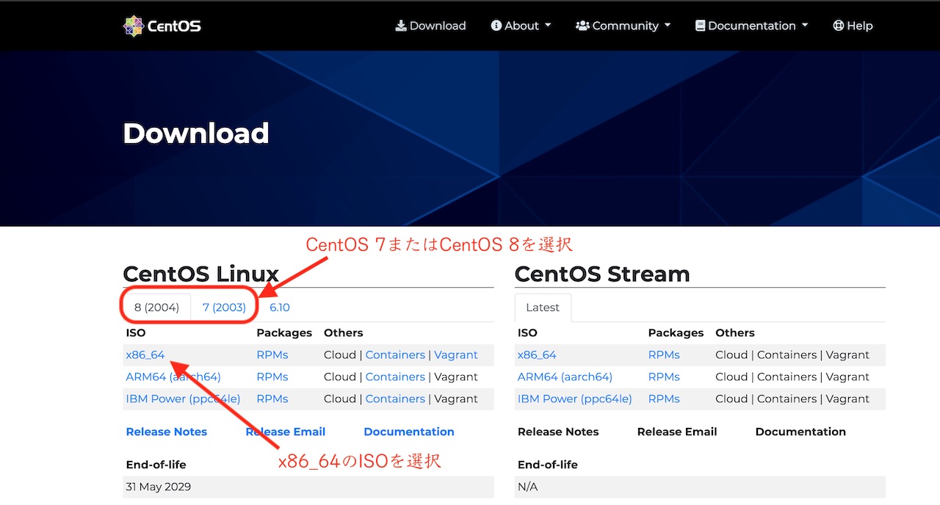940x505 pixels.
Task: Open the CentOS Linux x86_64 ISO link
Action: (x=145, y=355)
